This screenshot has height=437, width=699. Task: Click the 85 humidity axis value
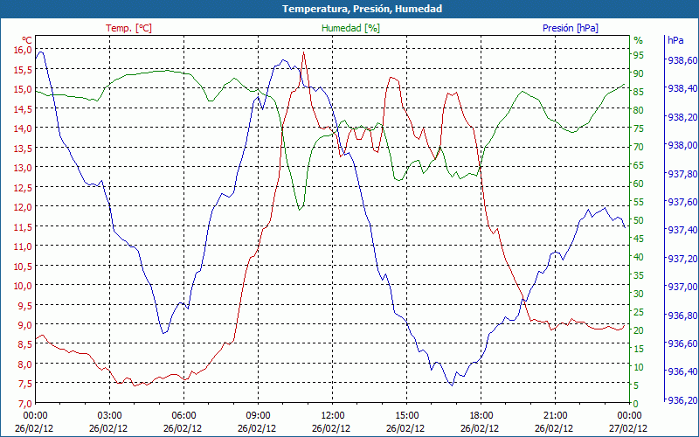pyautogui.click(x=639, y=92)
